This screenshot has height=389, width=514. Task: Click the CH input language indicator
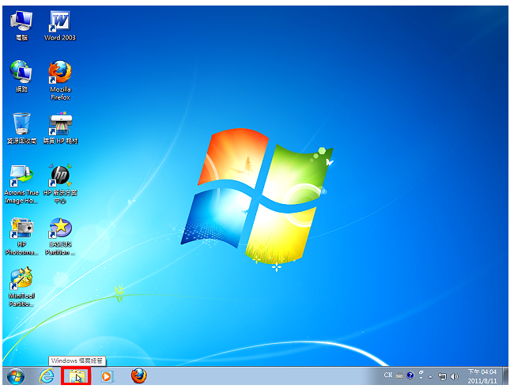(388, 375)
